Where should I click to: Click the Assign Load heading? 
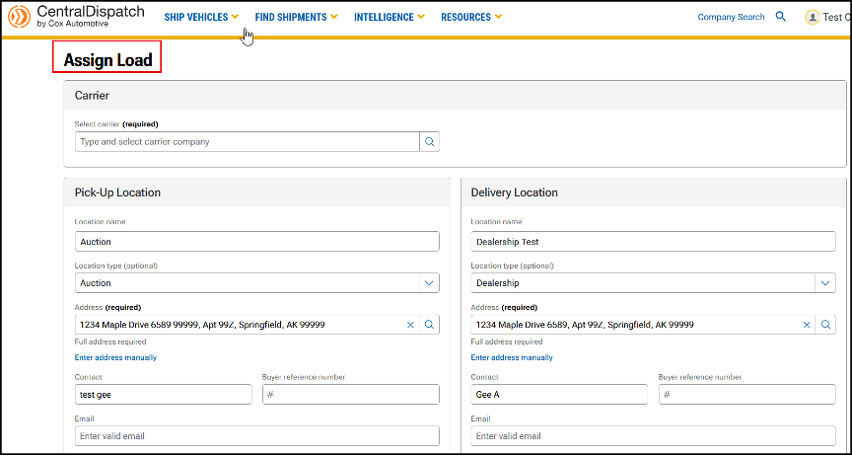pos(107,60)
